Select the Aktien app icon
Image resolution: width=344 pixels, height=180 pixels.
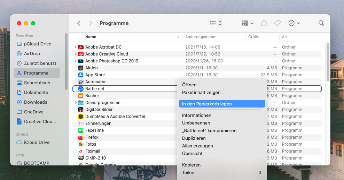81,68
